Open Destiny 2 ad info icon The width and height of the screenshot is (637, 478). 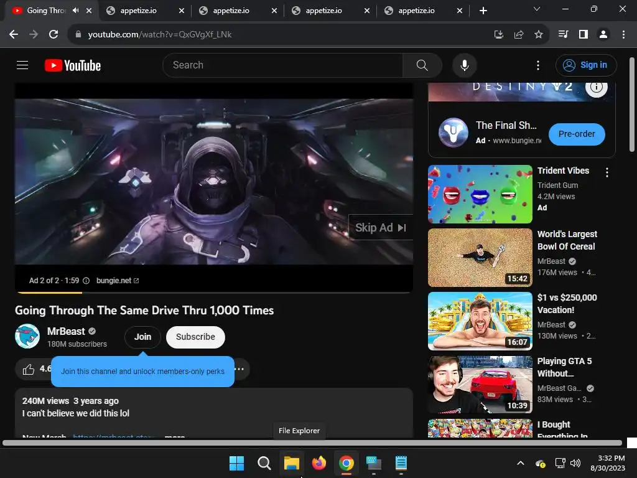596,87
